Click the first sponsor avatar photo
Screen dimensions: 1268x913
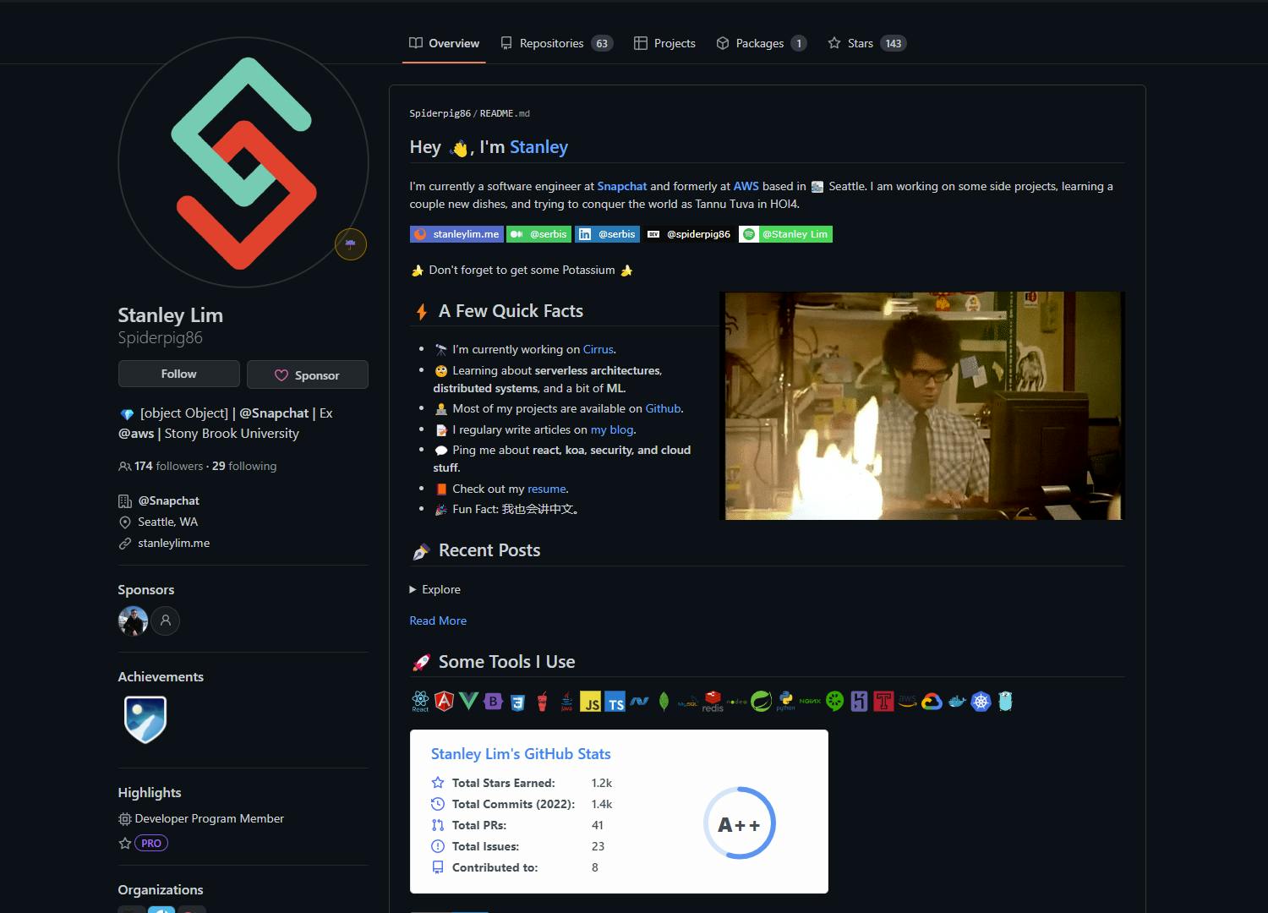tap(133, 621)
